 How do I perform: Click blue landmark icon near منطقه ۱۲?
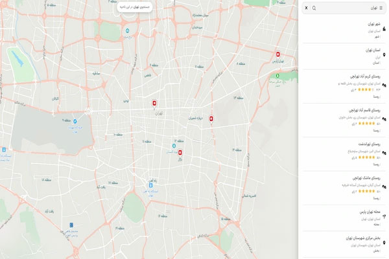(174, 146)
